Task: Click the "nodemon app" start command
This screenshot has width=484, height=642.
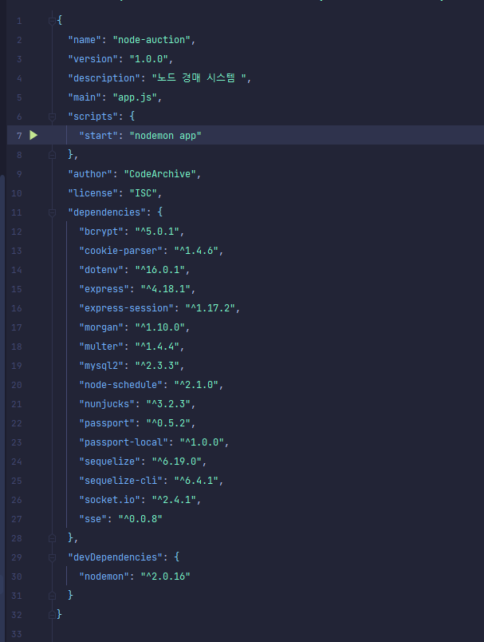Action: 166,136
